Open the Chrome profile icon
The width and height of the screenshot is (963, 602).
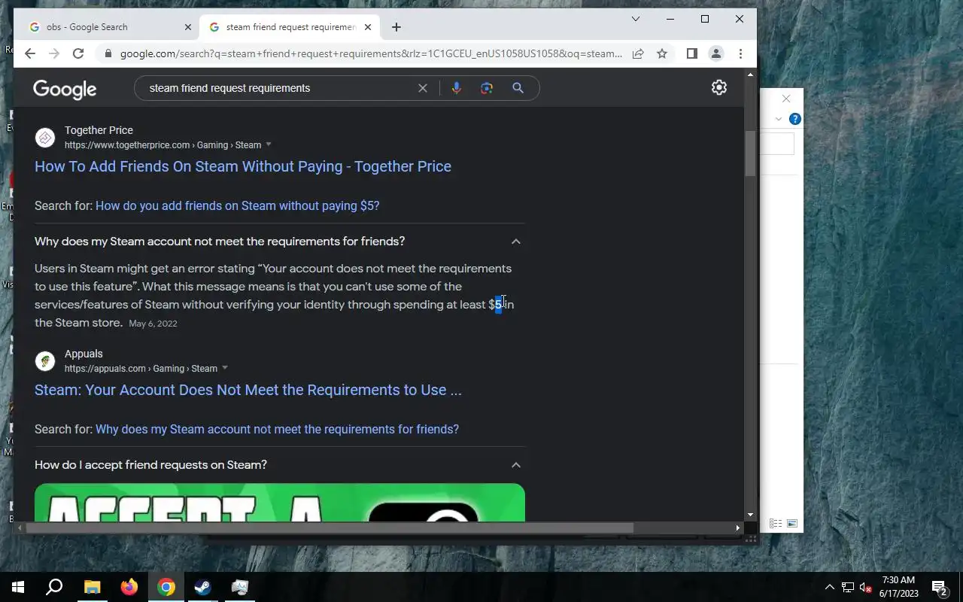pos(716,53)
